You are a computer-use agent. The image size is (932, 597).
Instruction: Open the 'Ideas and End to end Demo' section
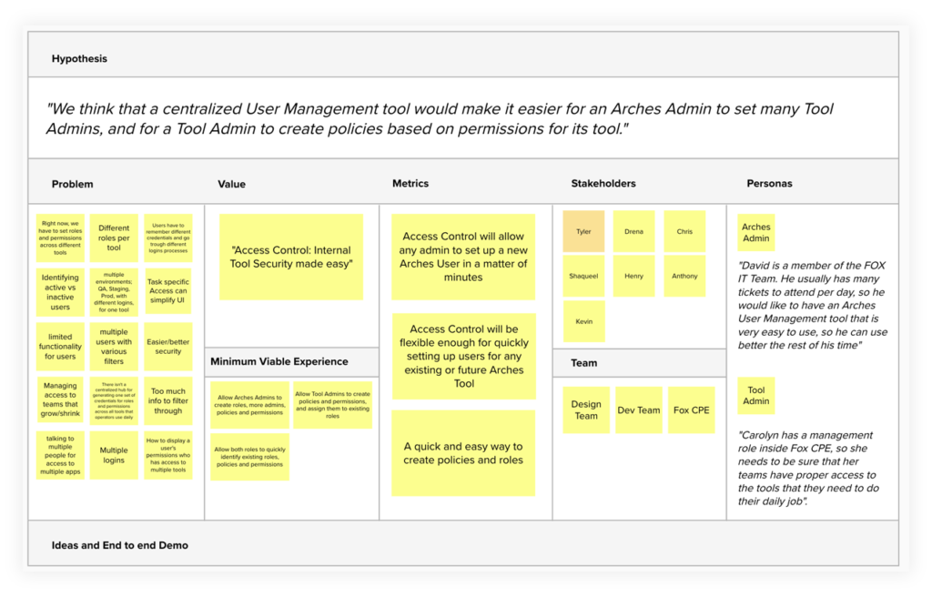click(x=120, y=545)
